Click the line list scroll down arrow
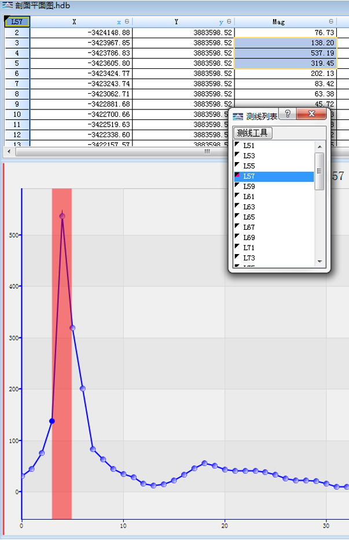Viewport: 349px width, 540px height. [x=319, y=262]
